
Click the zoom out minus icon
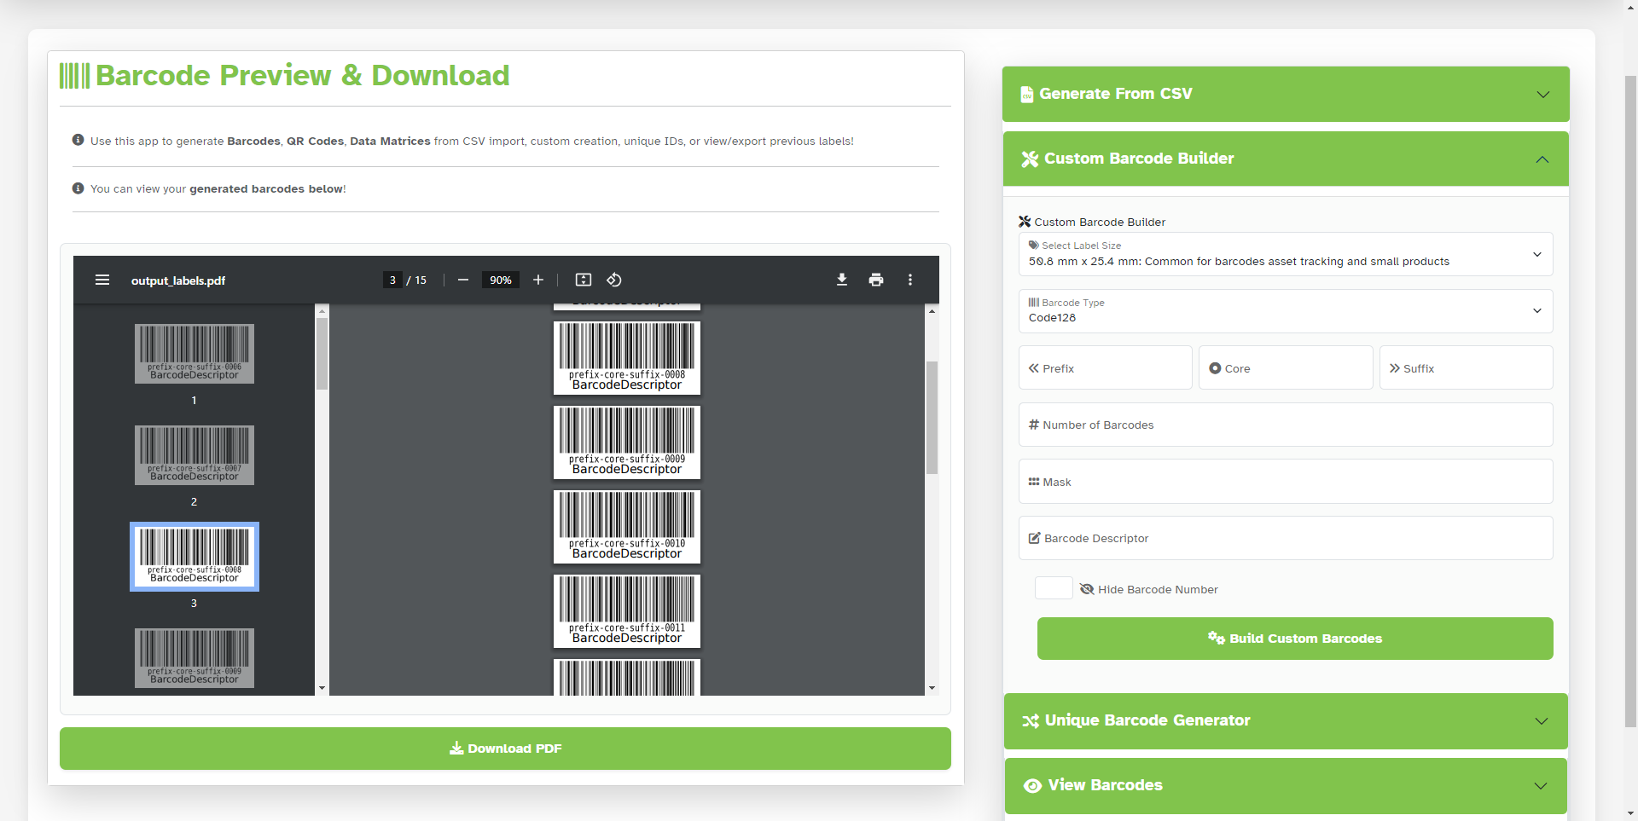point(463,280)
